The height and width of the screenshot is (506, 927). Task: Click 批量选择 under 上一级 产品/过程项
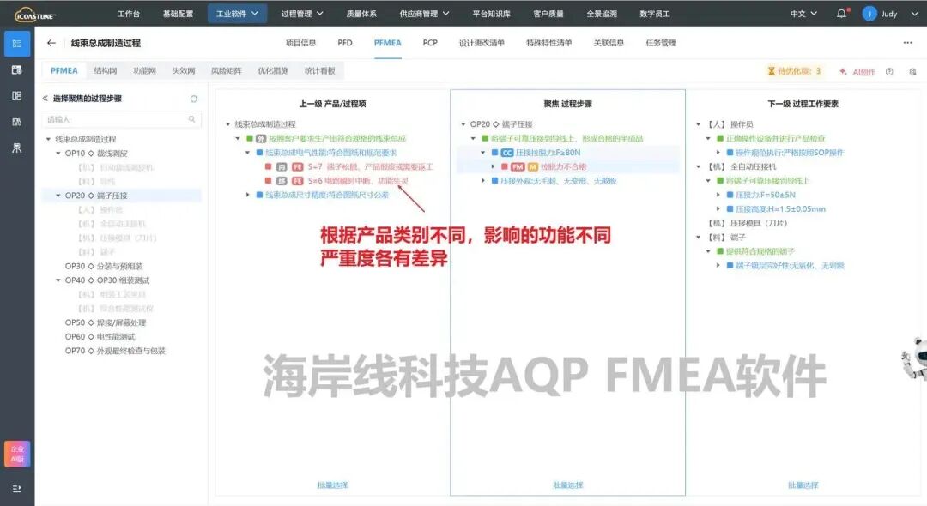(333, 485)
